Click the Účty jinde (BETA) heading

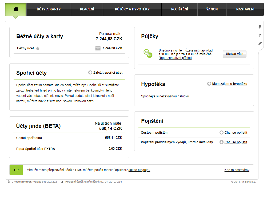(38, 126)
